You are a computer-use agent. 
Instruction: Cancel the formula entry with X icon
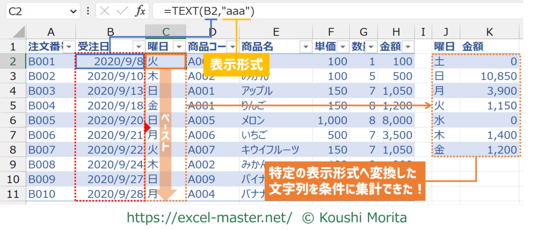[105, 11]
